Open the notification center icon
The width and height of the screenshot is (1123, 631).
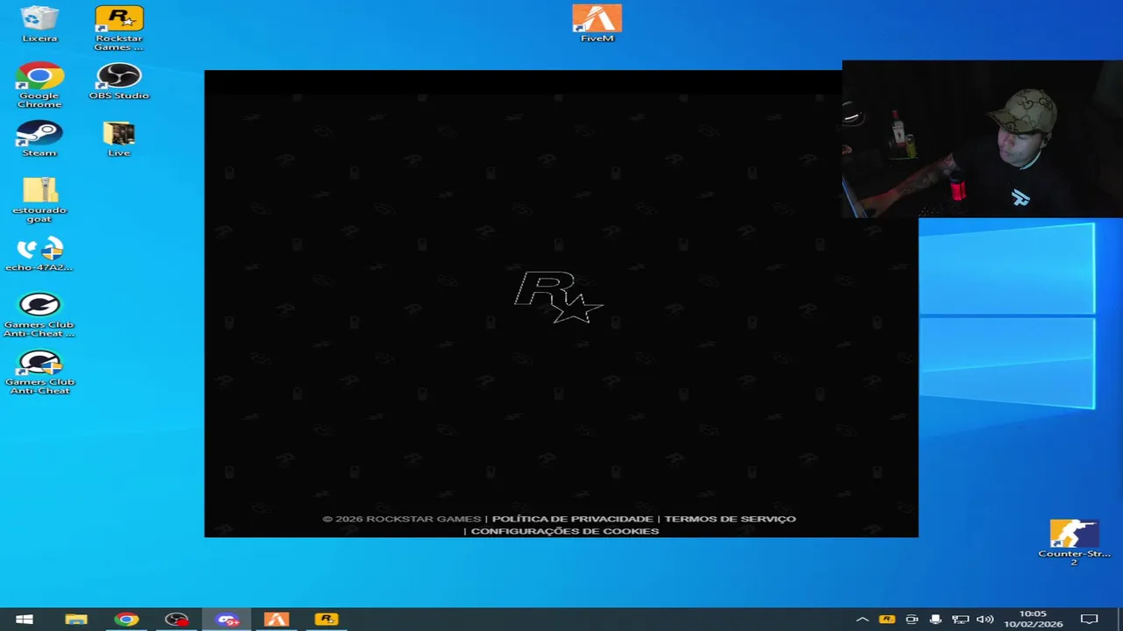click(x=1089, y=620)
